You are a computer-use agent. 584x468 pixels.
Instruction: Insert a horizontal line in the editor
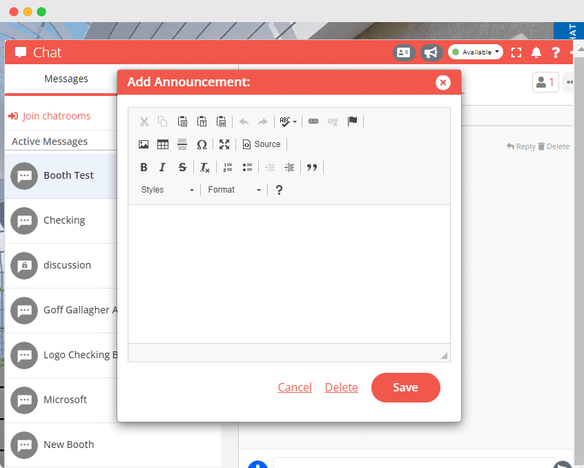pos(182,144)
